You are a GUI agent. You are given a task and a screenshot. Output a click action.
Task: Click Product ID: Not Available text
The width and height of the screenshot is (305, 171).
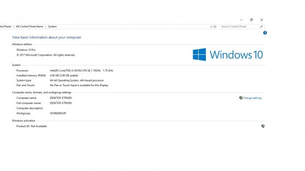click(31, 126)
